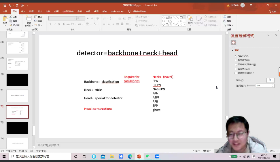Viewport: 280px width, 162px height.
Task: Open the font size dropdown
Action: [84, 18]
